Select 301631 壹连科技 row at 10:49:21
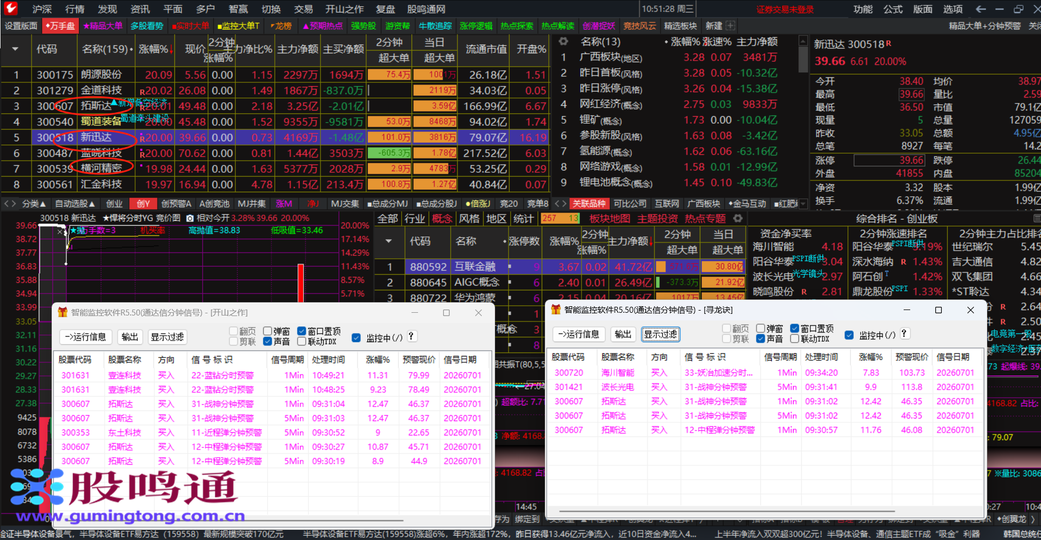This screenshot has width=1041, height=540. point(273,375)
